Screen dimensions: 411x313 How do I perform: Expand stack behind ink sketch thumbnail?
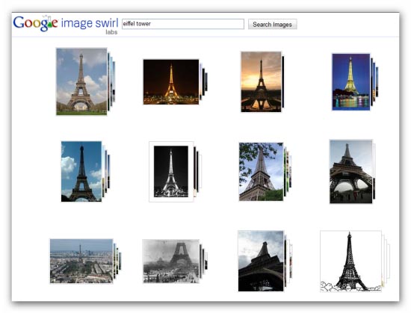[386, 261]
